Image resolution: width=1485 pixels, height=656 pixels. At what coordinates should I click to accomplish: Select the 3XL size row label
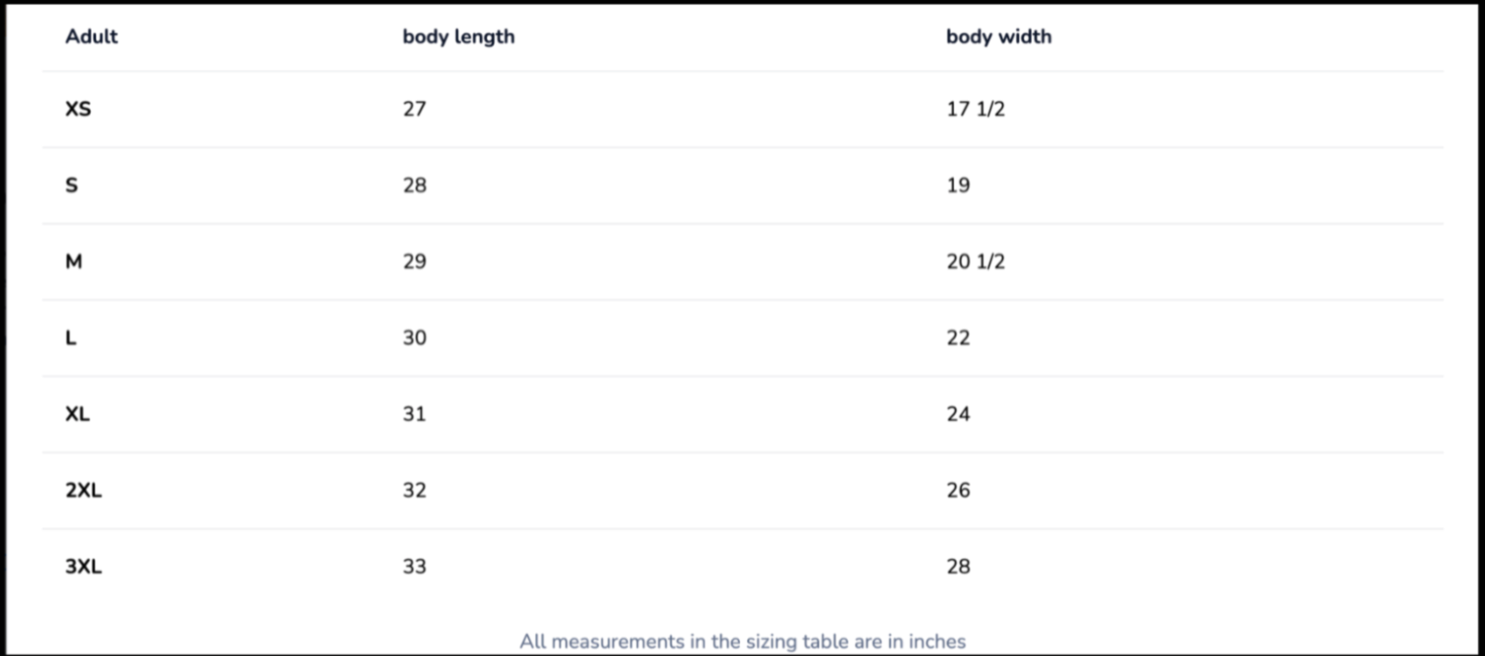(84, 567)
